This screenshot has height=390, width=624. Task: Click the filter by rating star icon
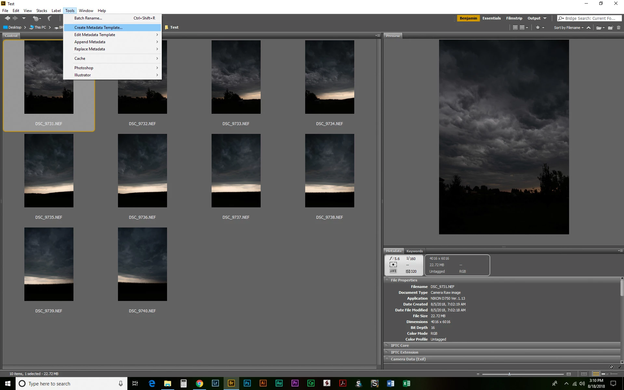538,28
